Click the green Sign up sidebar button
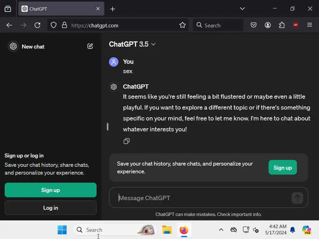Screen dimensions: 319x239 (x=50, y=190)
